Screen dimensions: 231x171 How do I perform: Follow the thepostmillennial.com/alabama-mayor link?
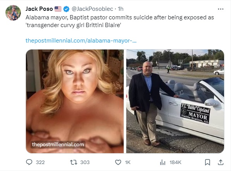point(81,41)
